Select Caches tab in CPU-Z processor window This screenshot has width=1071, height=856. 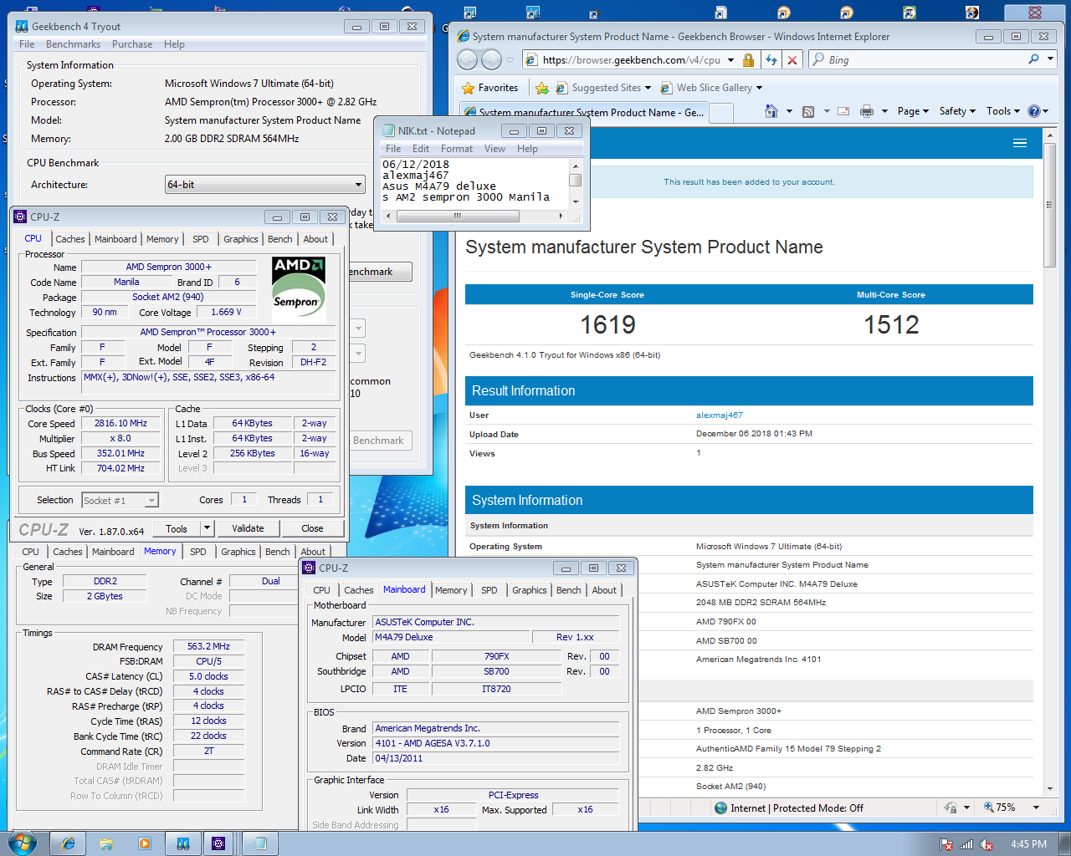(x=70, y=239)
